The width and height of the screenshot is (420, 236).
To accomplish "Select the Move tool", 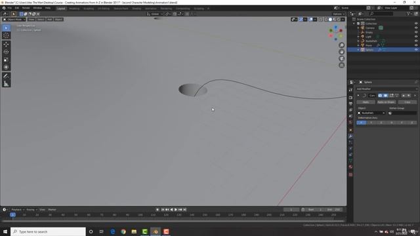I will pos(6,45).
